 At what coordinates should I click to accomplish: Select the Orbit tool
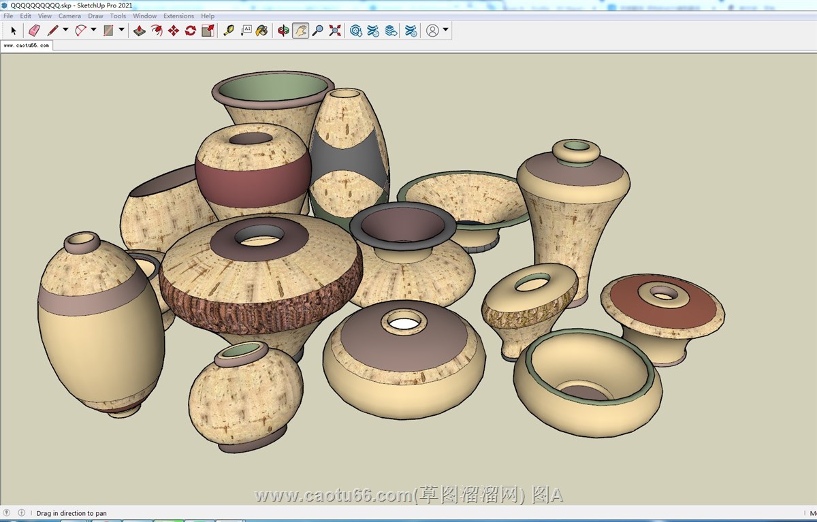point(283,31)
